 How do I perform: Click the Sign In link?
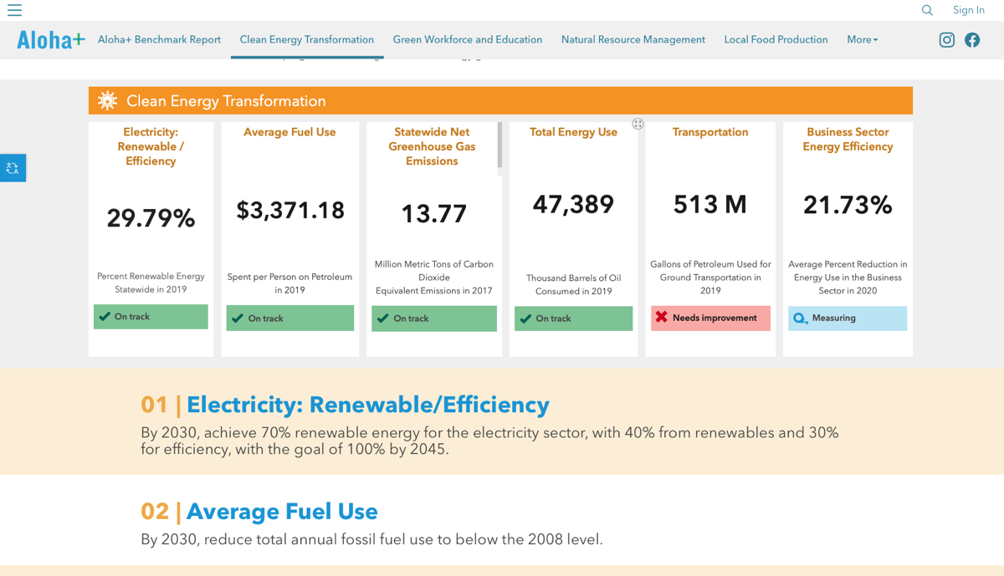[x=968, y=10]
